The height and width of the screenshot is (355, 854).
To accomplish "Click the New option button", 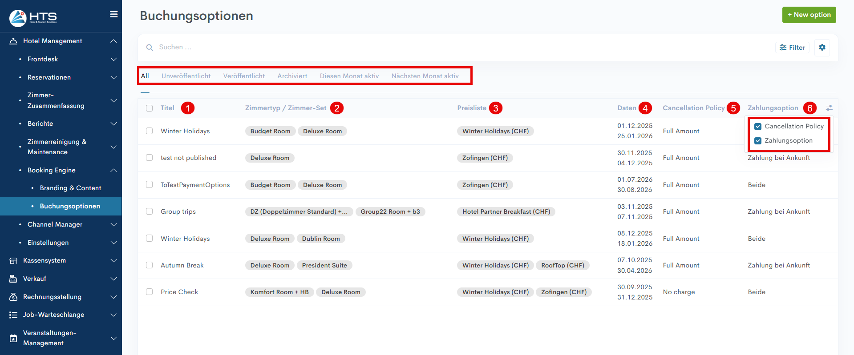I will click(x=809, y=15).
